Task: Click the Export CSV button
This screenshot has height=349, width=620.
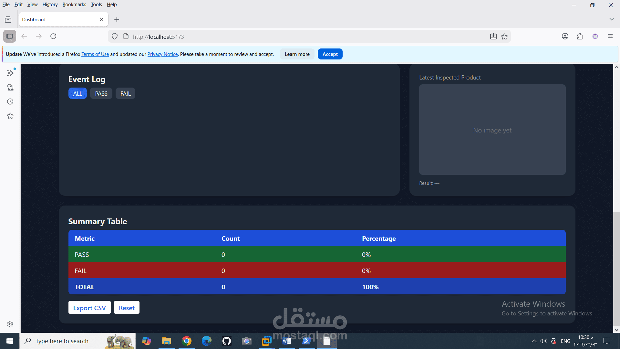Action: point(89,308)
